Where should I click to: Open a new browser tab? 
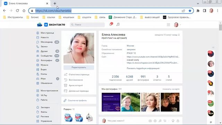55,3
